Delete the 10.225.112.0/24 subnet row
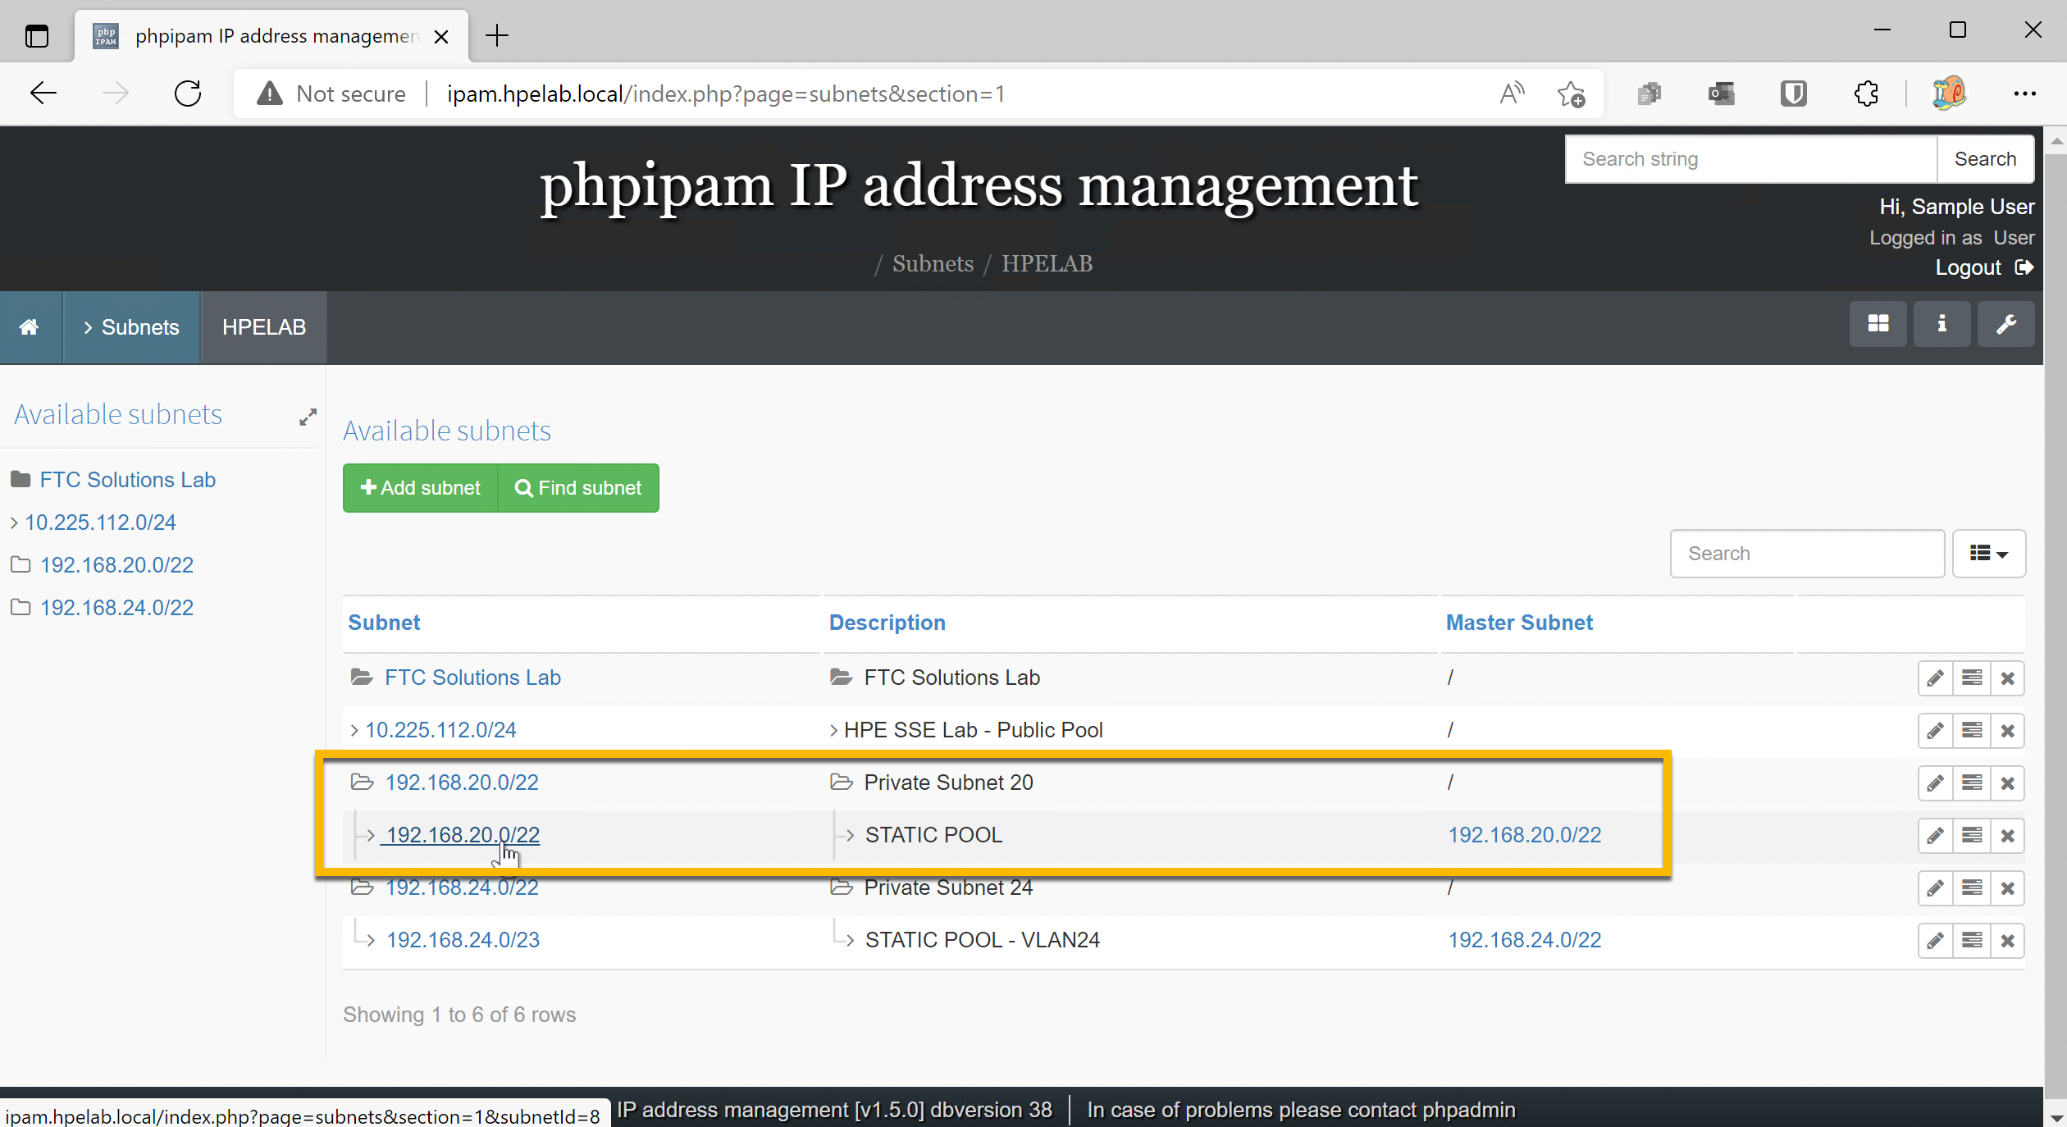The width and height of the screenshot is (2067, 1127). coord(2007,731)
